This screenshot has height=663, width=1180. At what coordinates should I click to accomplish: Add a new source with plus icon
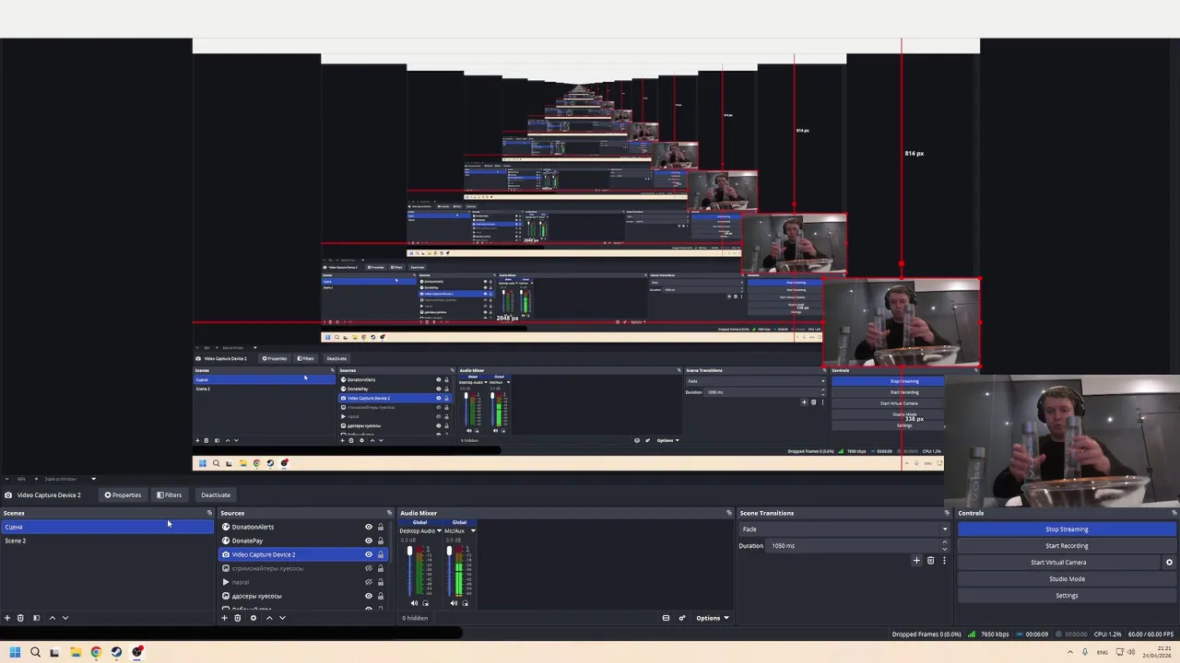[224, 618]
